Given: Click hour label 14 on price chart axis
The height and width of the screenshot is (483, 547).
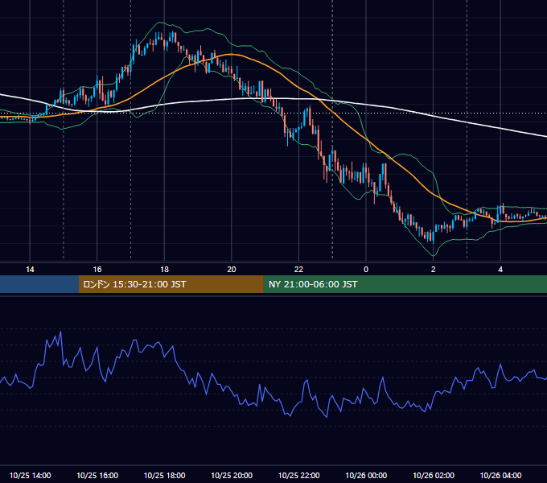Looking at the screenshot, I should pos(30,270).
